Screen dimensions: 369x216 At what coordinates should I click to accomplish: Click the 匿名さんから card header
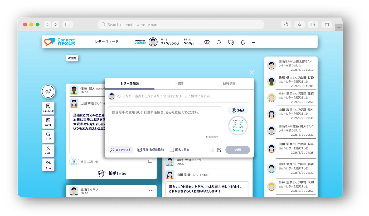pos(89,189)
